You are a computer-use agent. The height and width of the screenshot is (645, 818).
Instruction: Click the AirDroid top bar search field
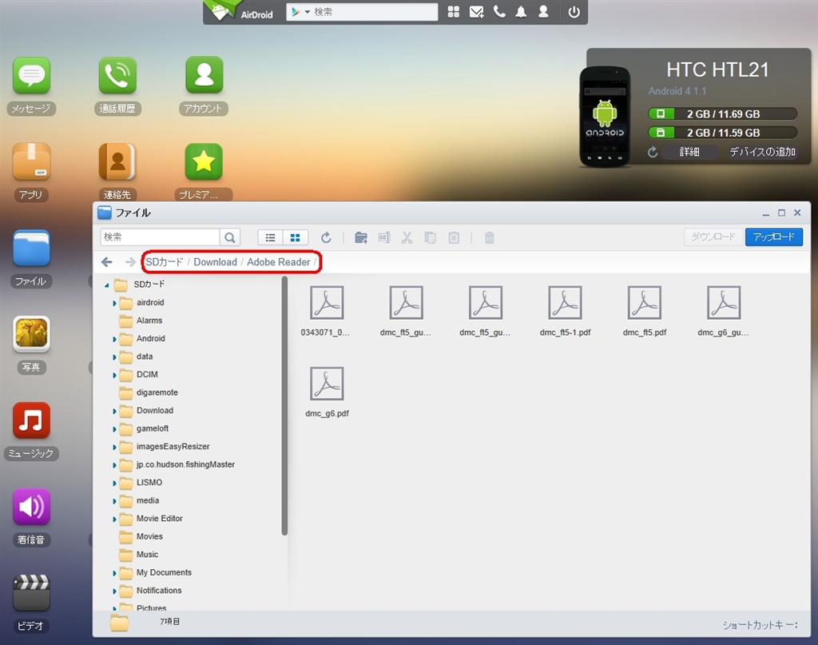click(362, 12)
